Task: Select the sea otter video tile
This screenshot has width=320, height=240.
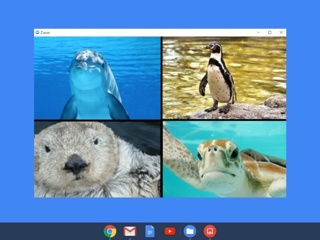Action: coord(97,159)
